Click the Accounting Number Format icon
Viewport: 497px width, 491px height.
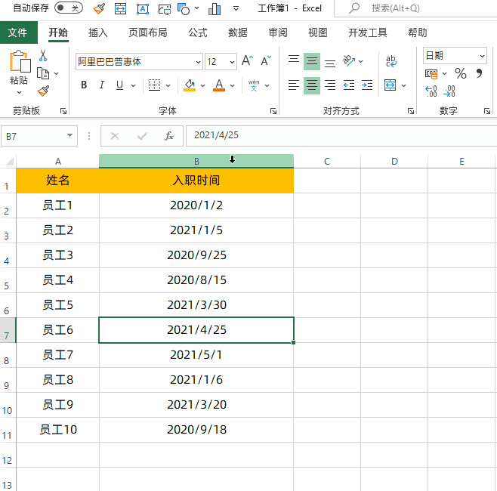tap(431, 74)
